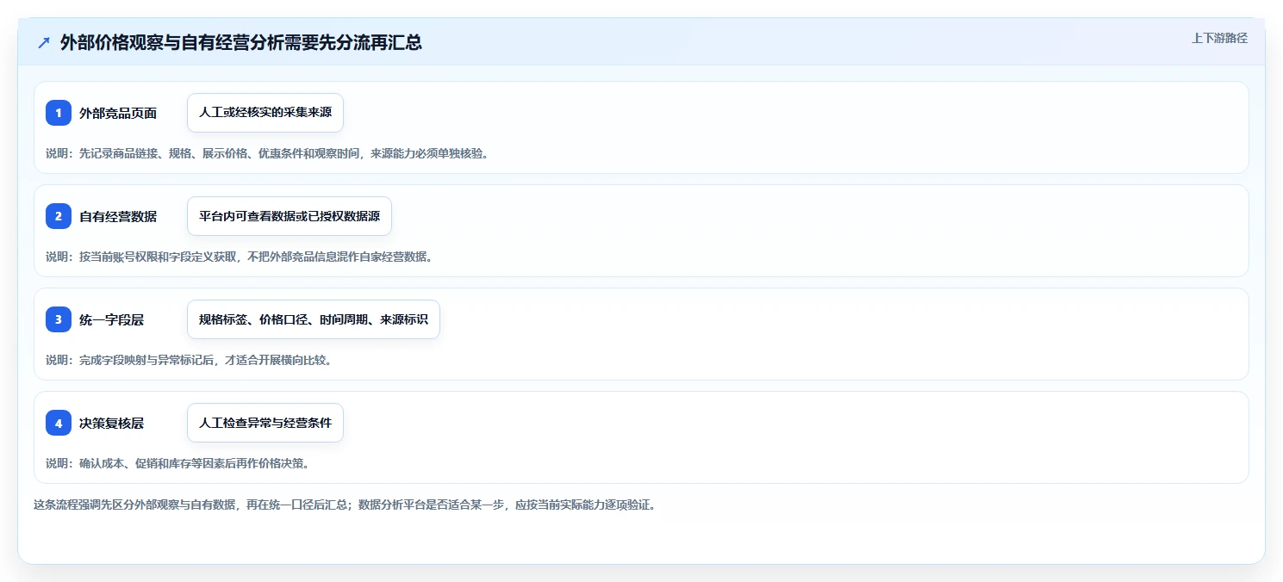Screen dimensions: 1283x582
Task: Click the 统一字段层 step title
Action: 112,319
